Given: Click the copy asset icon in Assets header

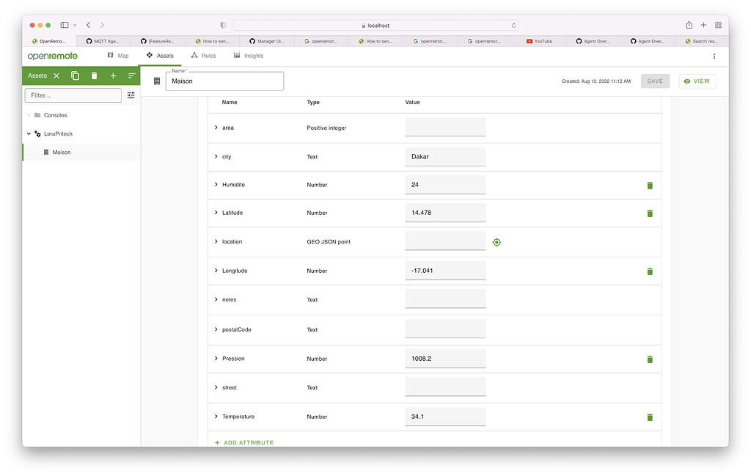Looking at the screenshot, I should click(75, 76).
